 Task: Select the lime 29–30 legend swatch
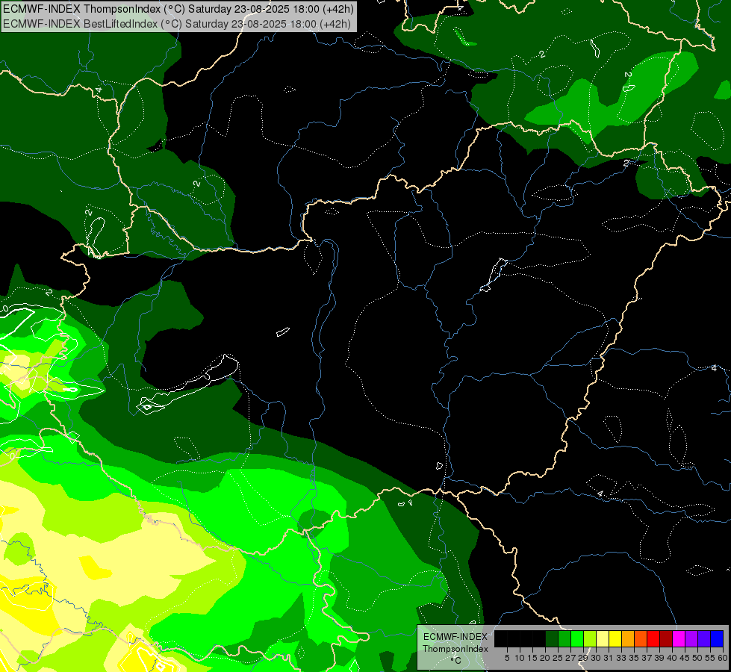pos(589,638)
